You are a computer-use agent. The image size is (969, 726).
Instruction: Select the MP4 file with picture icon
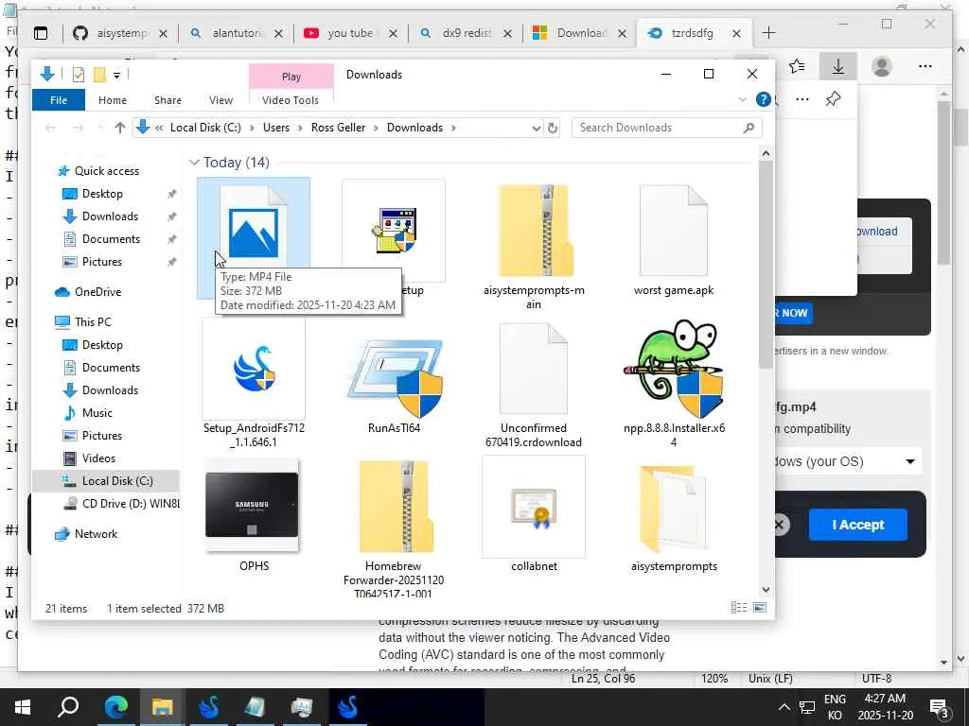pyautogui.click(x=254, y=233)
